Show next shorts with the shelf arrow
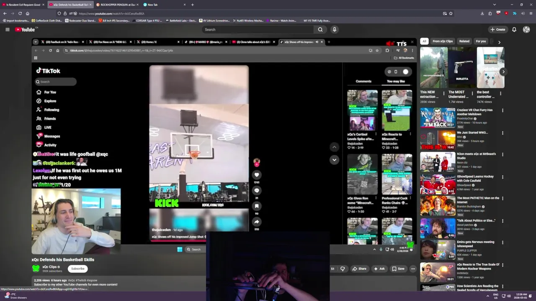 [503, 72]
